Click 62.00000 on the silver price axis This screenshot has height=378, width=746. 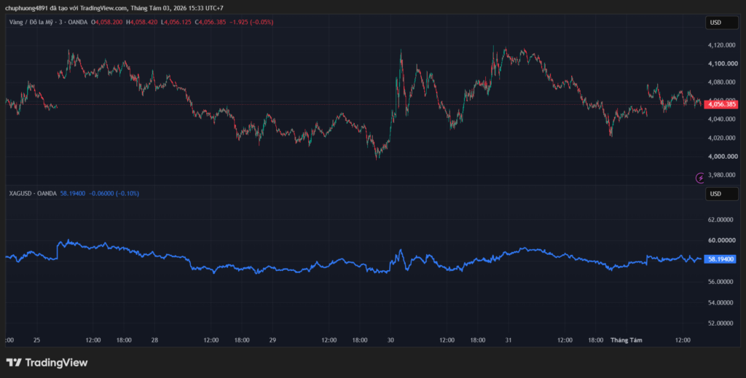(721, 220)
